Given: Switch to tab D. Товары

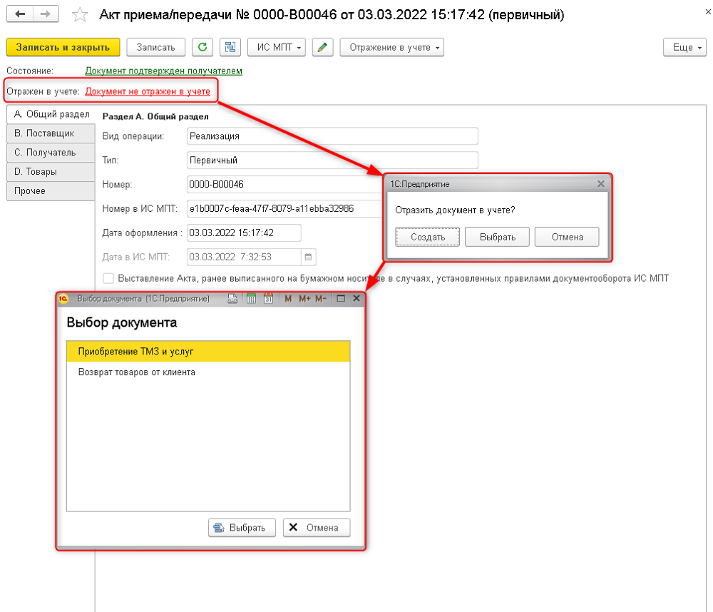Looking at the screenshot, I should pos(51,171).
